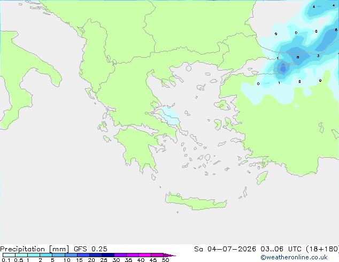Click the "(18+180)" forecast run text
This screenshot has width=339, height=262.
point(322,249)
